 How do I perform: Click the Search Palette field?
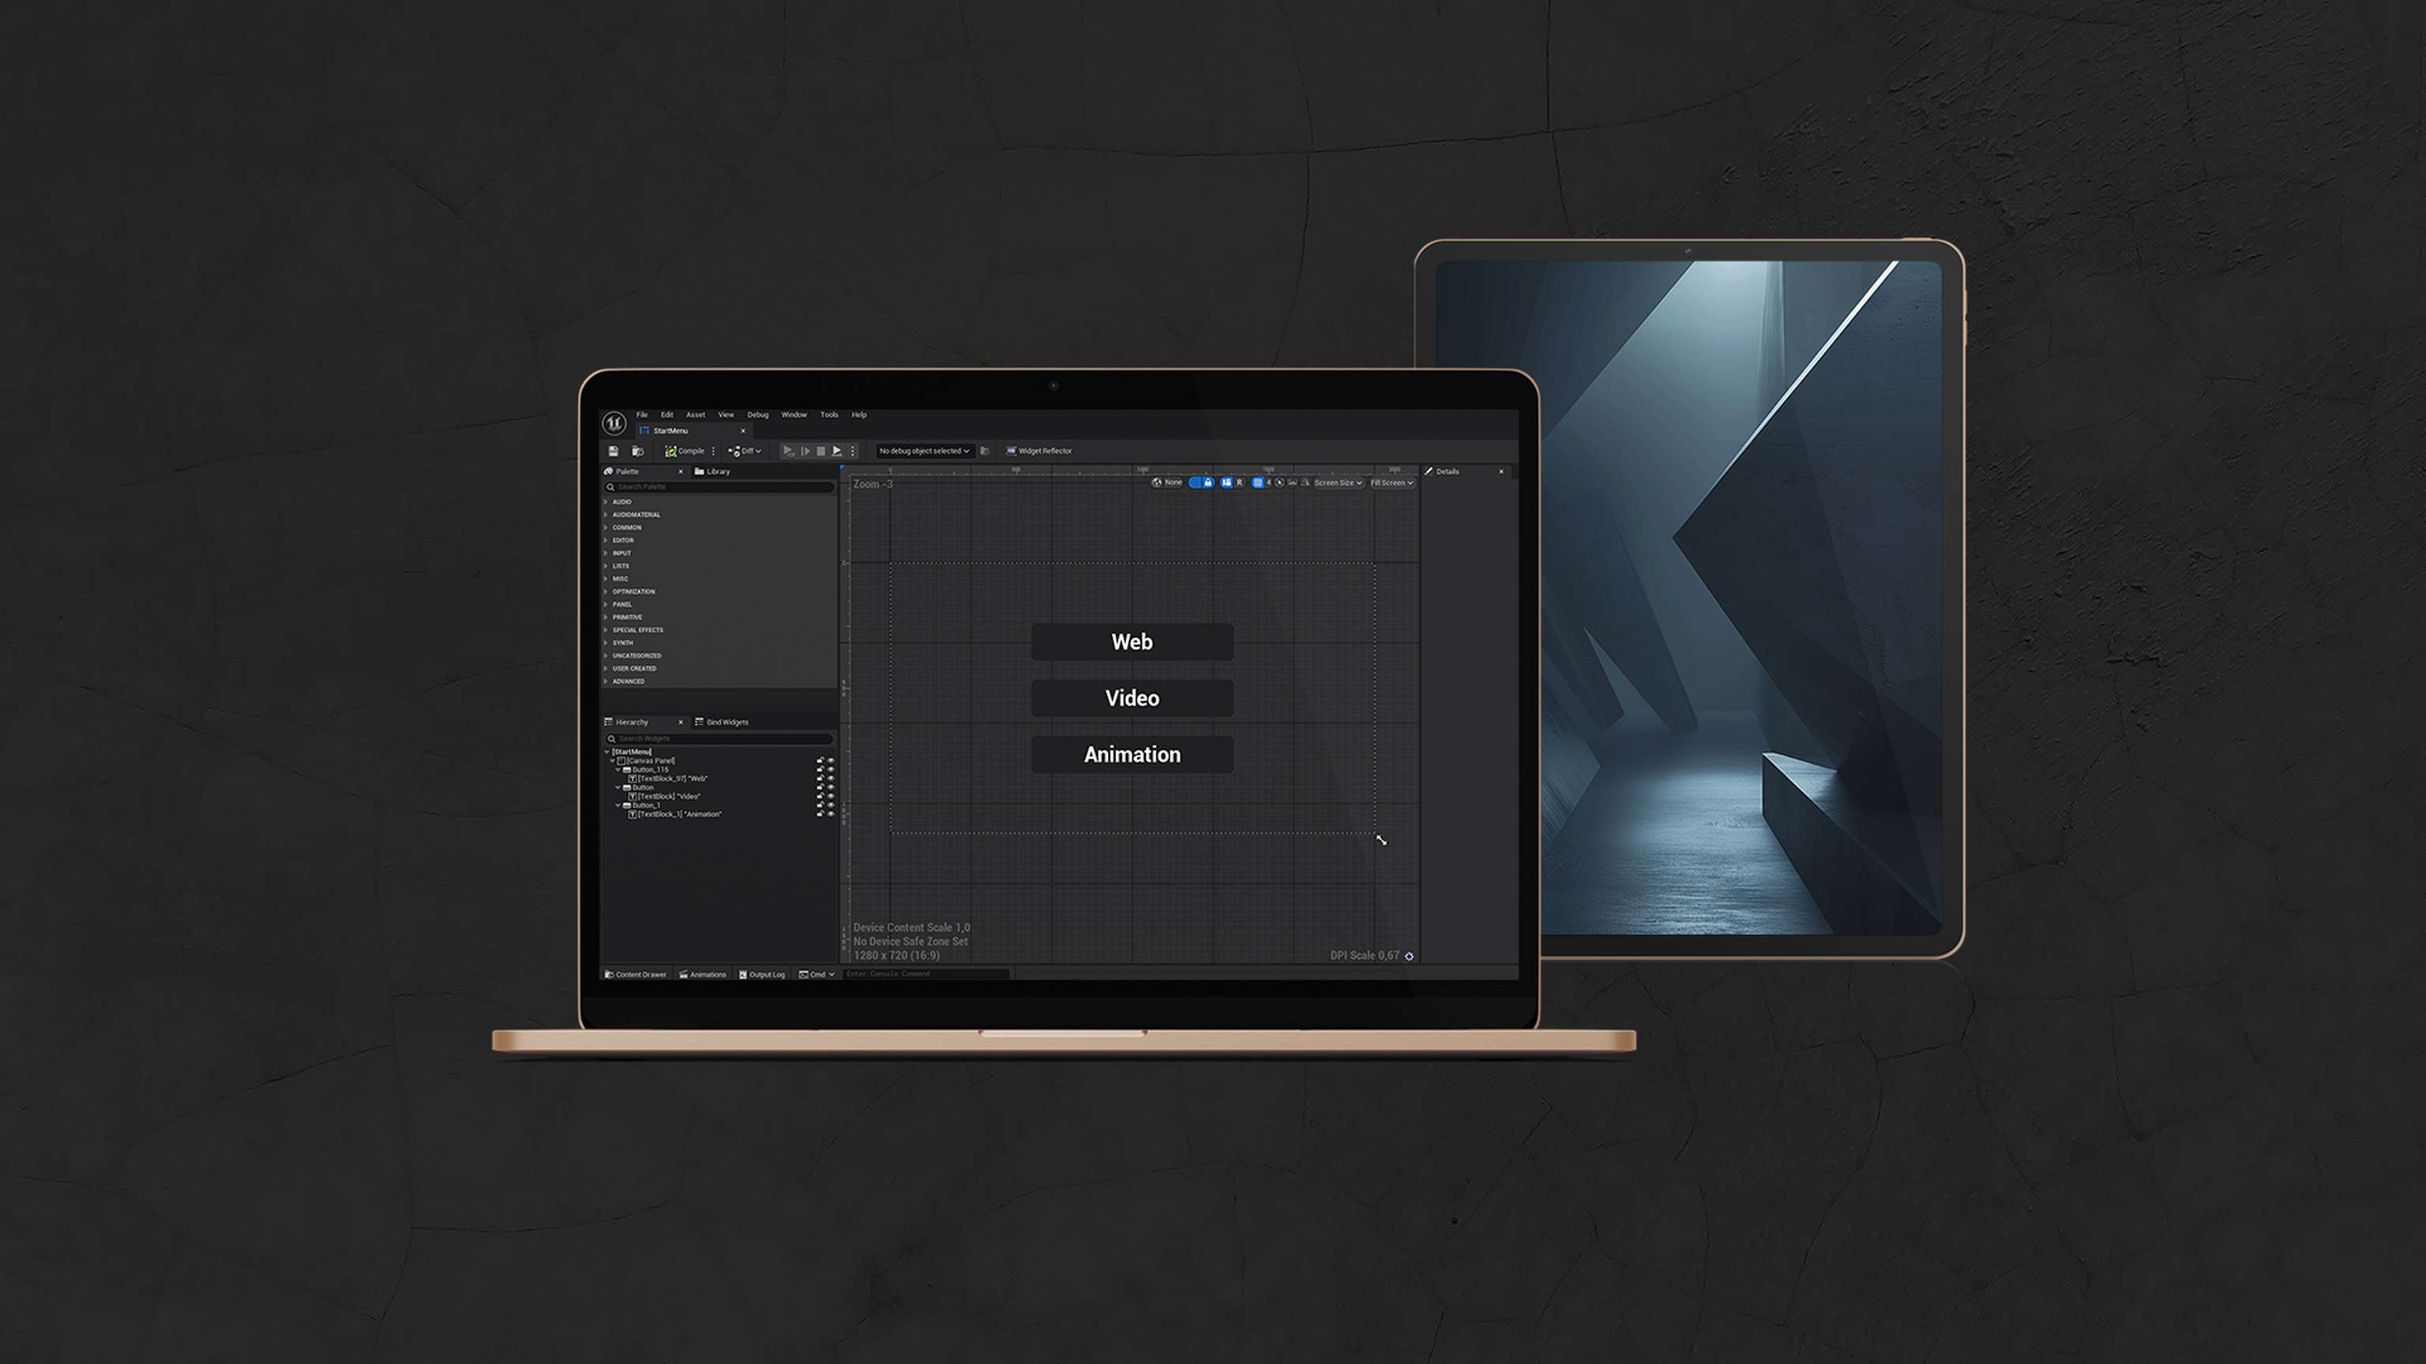720,487
